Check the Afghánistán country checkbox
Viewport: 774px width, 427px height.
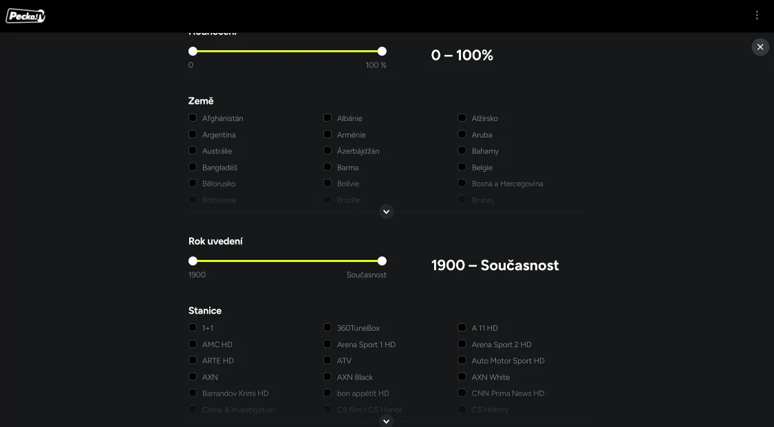pyautogui.click(x=193, y=118)
